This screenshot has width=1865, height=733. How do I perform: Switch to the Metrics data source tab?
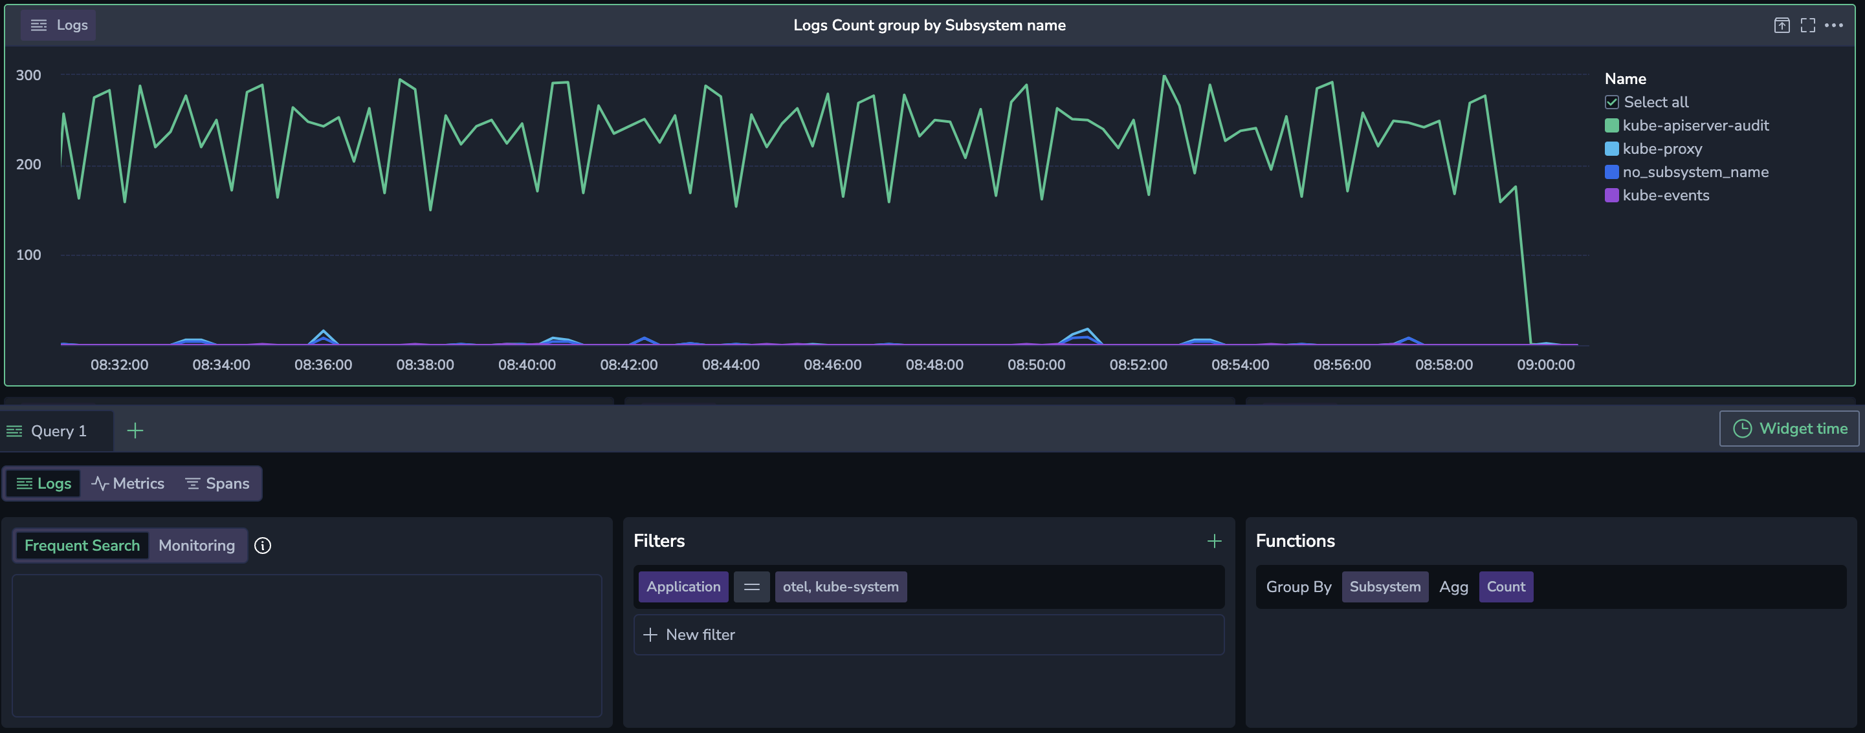point(128,483)
